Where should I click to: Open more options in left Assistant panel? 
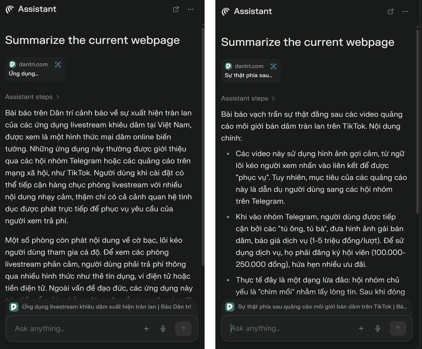[191, 9]
